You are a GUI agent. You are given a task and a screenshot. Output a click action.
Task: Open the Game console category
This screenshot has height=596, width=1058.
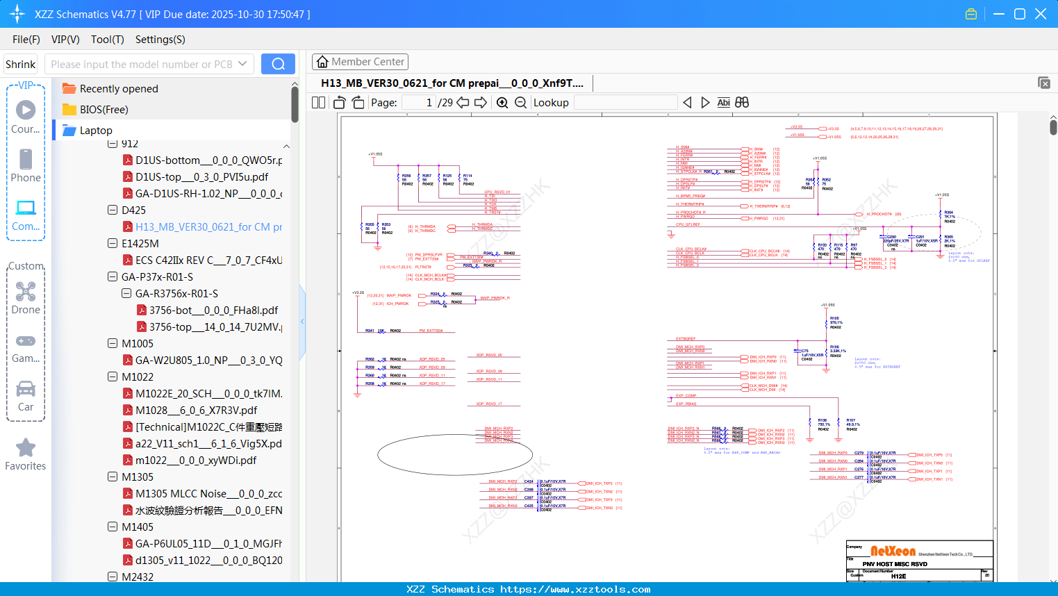(x=26, y=347)
